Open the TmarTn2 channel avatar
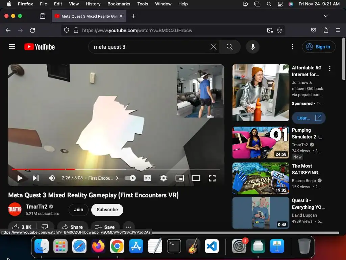 (15, 209)
